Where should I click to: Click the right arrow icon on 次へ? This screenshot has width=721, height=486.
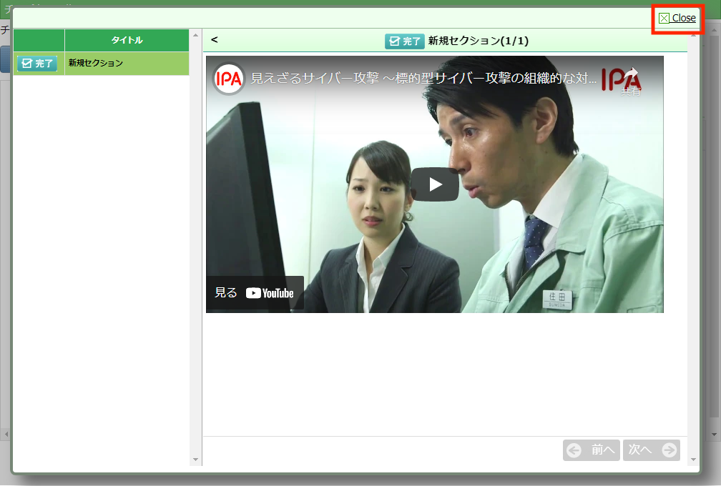669,450
